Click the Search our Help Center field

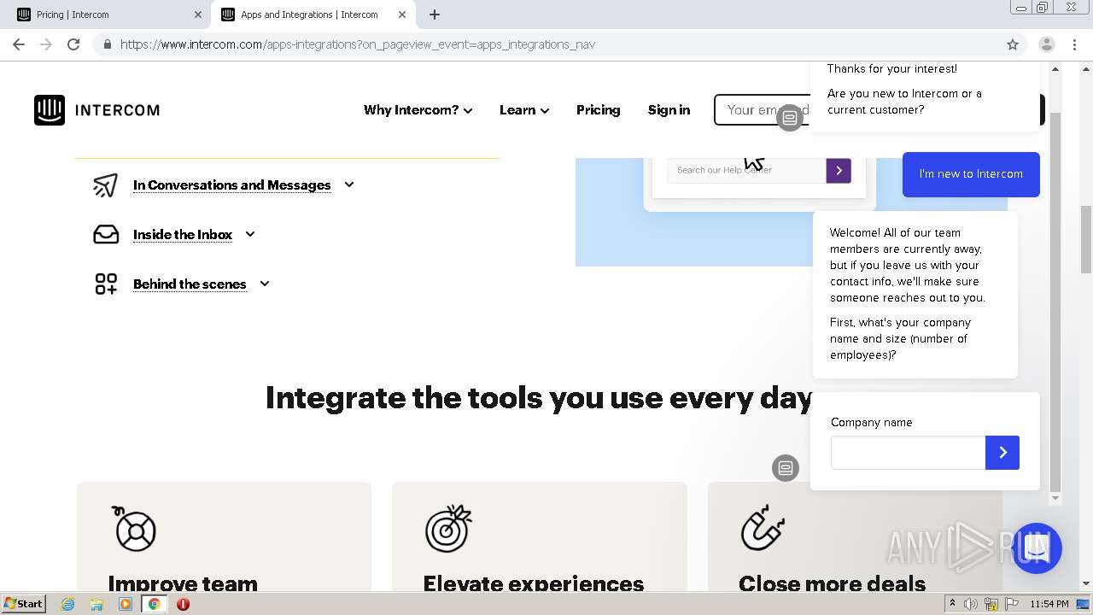point(746,170)
